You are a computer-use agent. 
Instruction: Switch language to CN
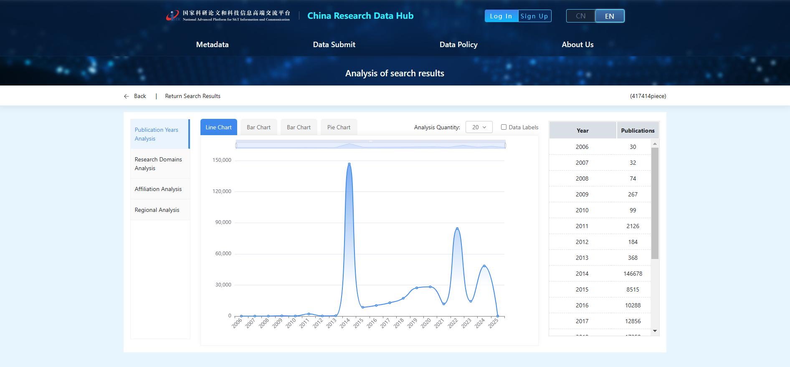(x=580, y=16)
